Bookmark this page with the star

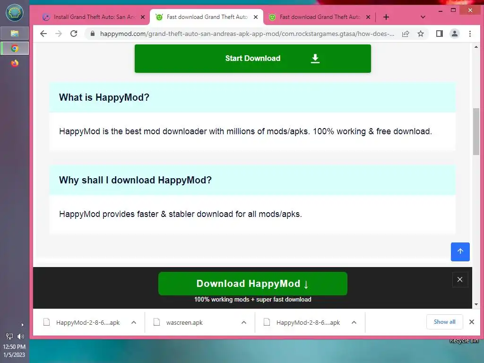(421, 34)
